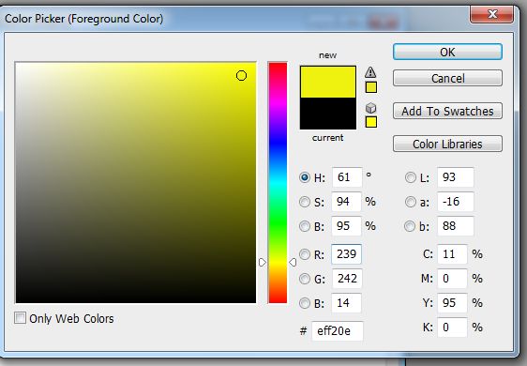
Task: Click the new yellow color preview
Action: [328, 82]
